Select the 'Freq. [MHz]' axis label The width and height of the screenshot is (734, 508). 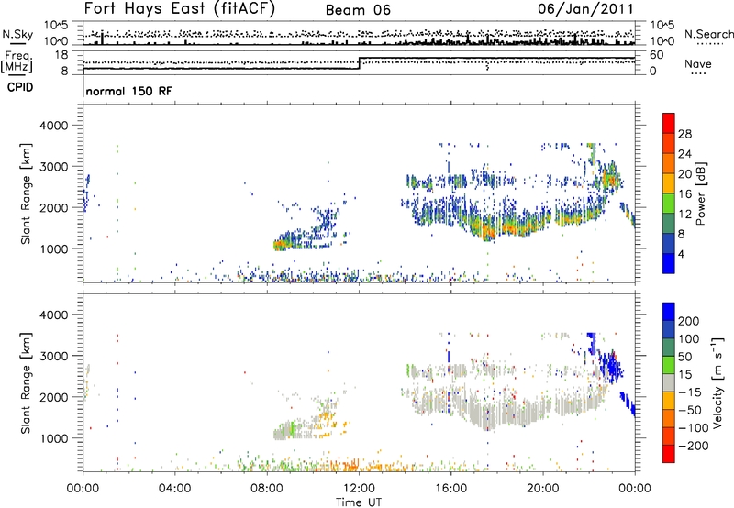(17, 61)
